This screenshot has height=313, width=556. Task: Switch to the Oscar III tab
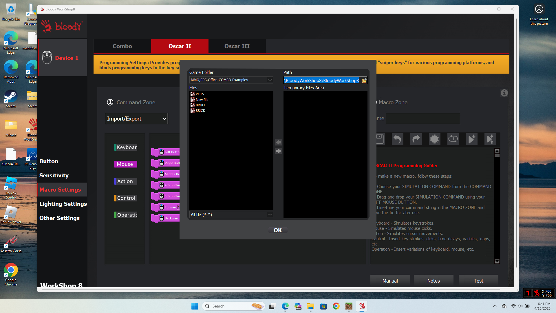pos(237,46)
